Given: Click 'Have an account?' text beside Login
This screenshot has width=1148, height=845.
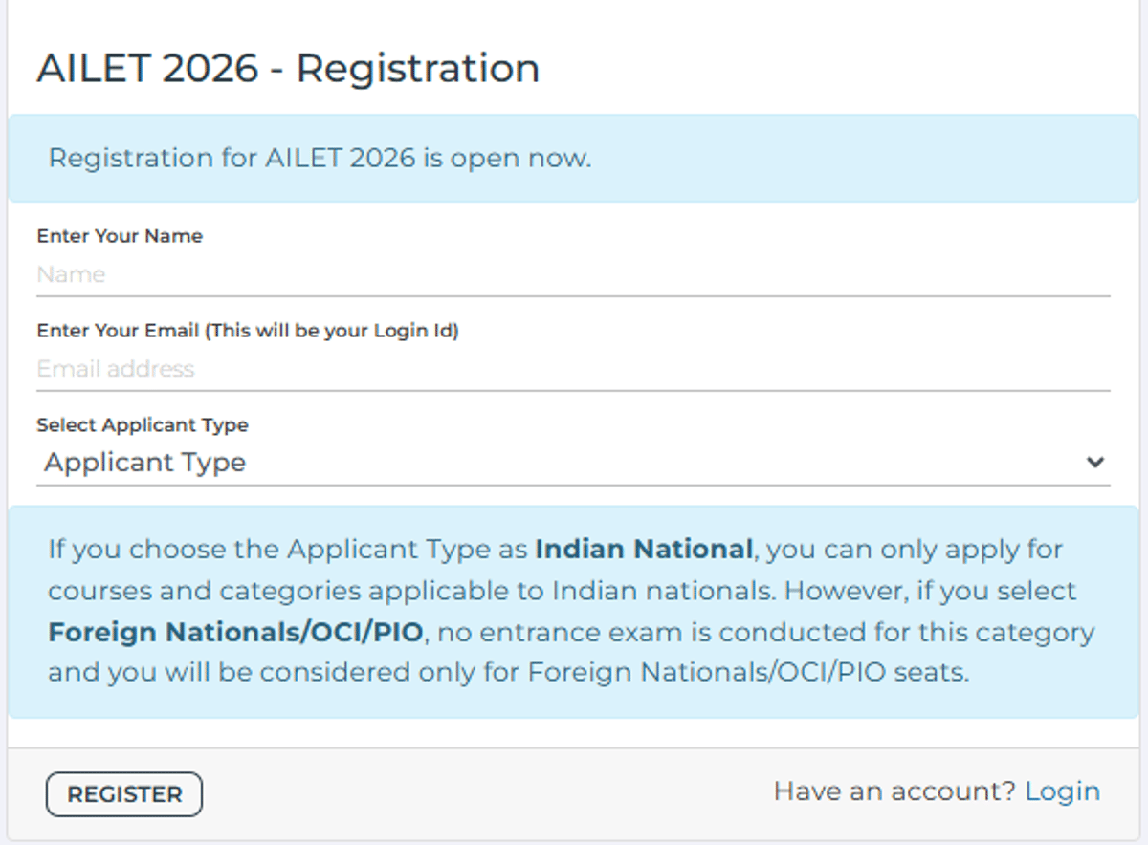Looking at the screenshot, I should click(894, 791).
